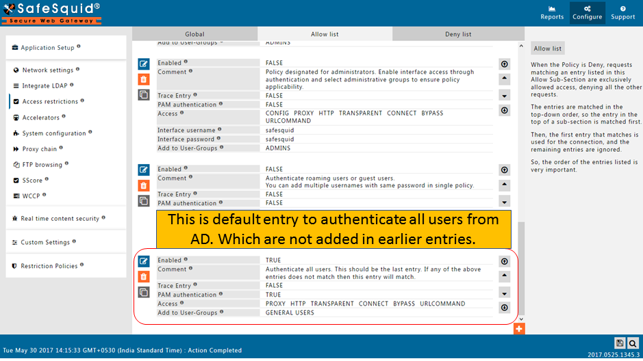
Task: Delete the roaming users policy entry
Action: tap(144, 185)
